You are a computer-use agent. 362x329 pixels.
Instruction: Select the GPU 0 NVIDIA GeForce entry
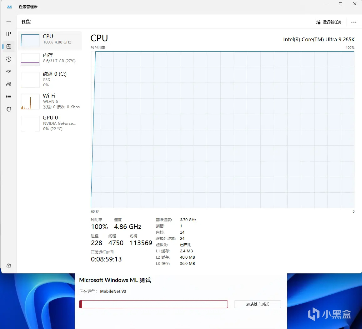click(50, 123)
